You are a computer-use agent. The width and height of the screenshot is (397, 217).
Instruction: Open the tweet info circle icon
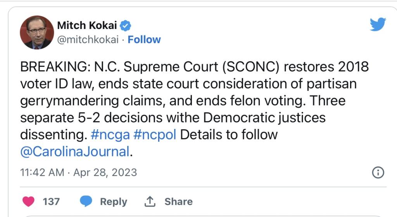pyautogui.click(x=378, y=172)
